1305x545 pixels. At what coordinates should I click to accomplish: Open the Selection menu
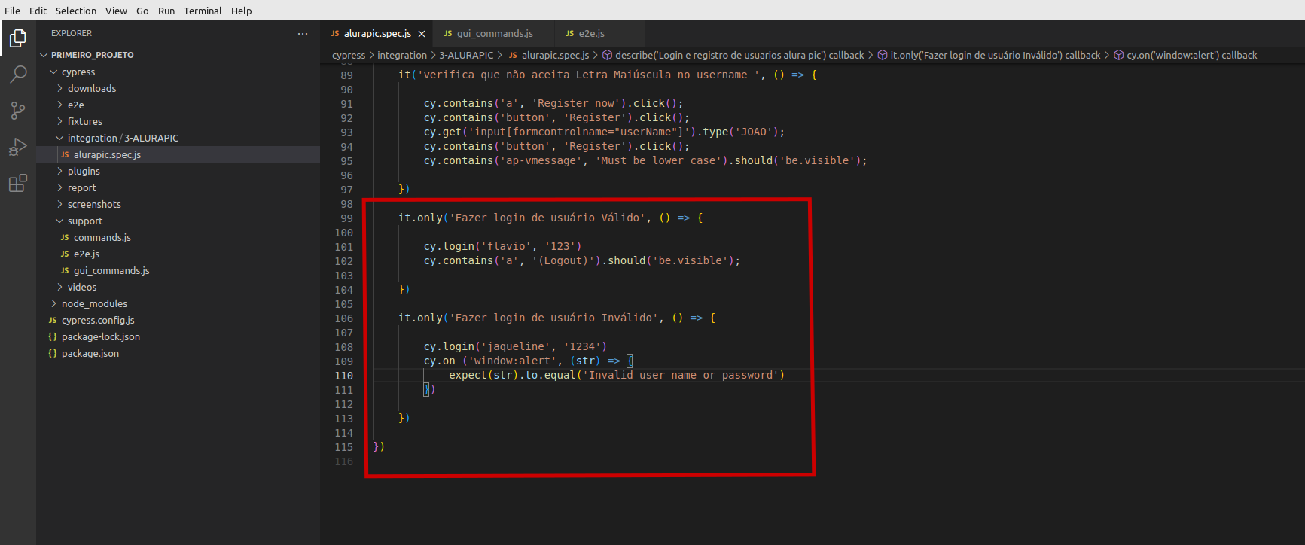(76, 11)
